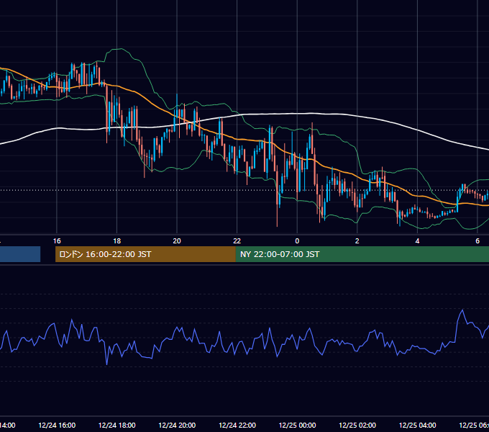
Task: Click the 6 hour label on price chart
Action: (x=477, y=241)
